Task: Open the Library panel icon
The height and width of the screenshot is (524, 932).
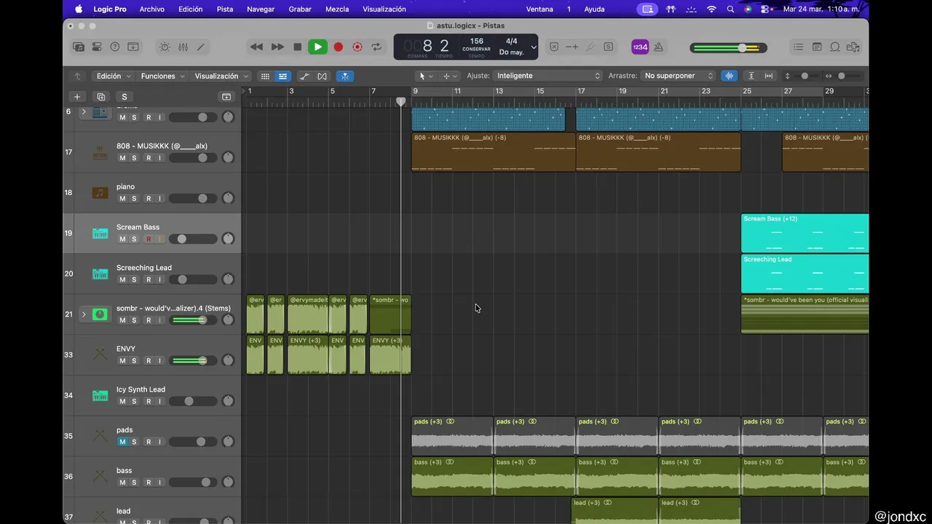Action: click(x=79, y=47)
